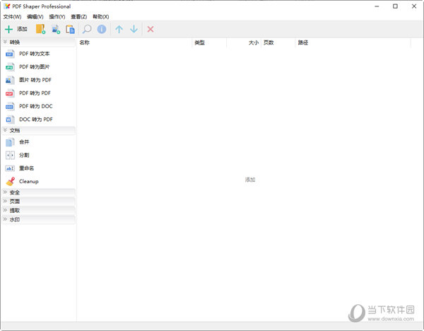Click the DOC to PDF icon

10,120
